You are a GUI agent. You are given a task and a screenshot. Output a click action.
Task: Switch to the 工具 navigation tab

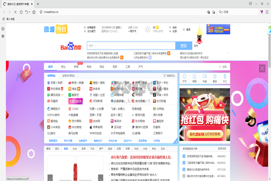click(x=128, y=67)
